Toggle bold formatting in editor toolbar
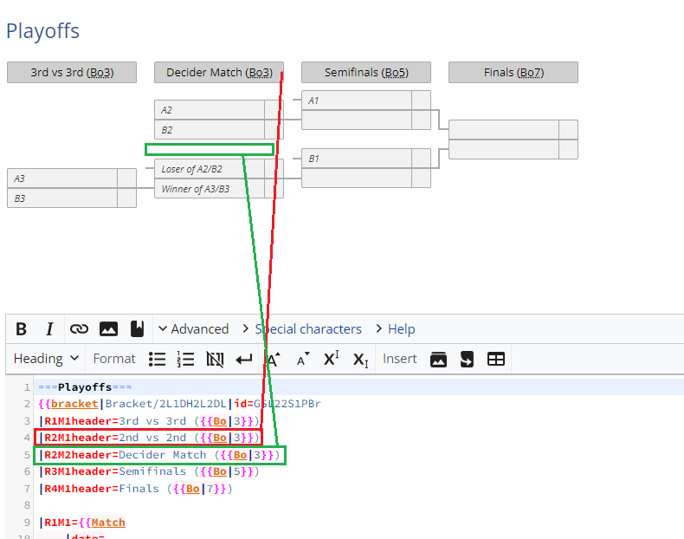 (x=21, y=328)
